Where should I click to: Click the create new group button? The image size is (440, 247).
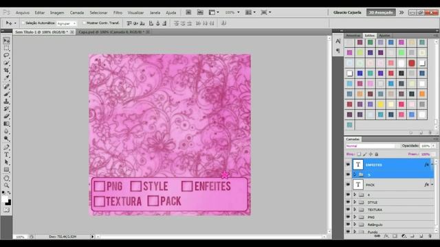coord(412,236)
